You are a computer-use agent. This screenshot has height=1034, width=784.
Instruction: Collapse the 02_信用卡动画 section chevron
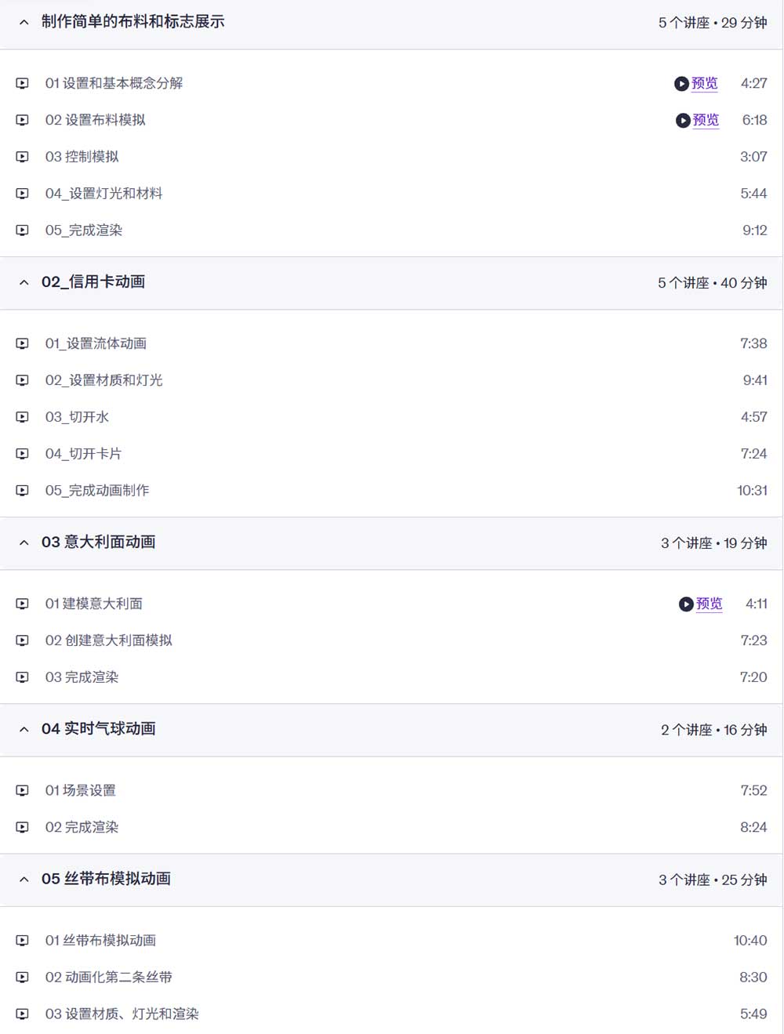point(24,282)
